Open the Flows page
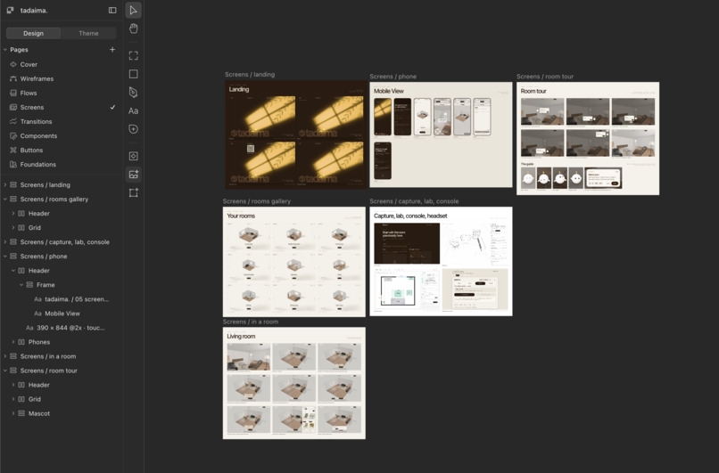This screenshot has height=473, width=719. point(29,93)
